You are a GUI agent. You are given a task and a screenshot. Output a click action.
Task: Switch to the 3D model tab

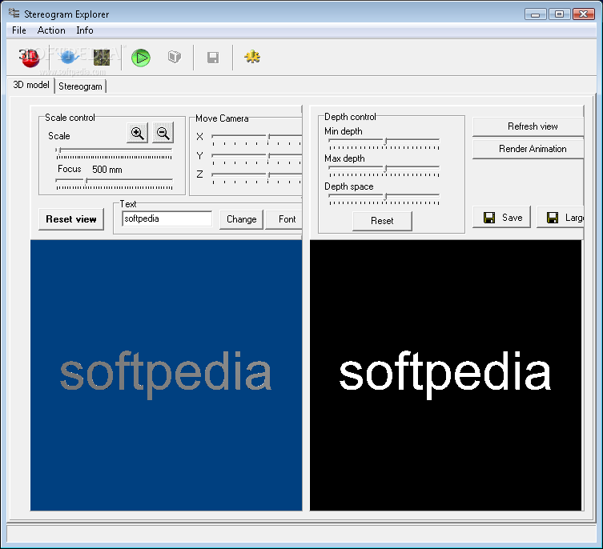tap(31, 85)
